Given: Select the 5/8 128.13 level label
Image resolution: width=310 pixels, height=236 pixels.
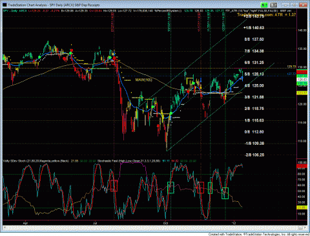Looking at the screenshot, I should click(x=254, y=74).
